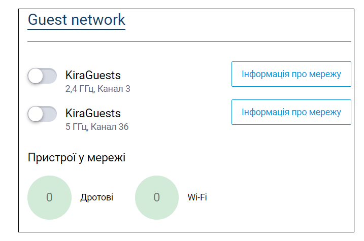Viewport: 364px width, 241px height.
Task: Enable the 2,4 ГГц KiraGuests network toggle
Action: coord(42,76)
